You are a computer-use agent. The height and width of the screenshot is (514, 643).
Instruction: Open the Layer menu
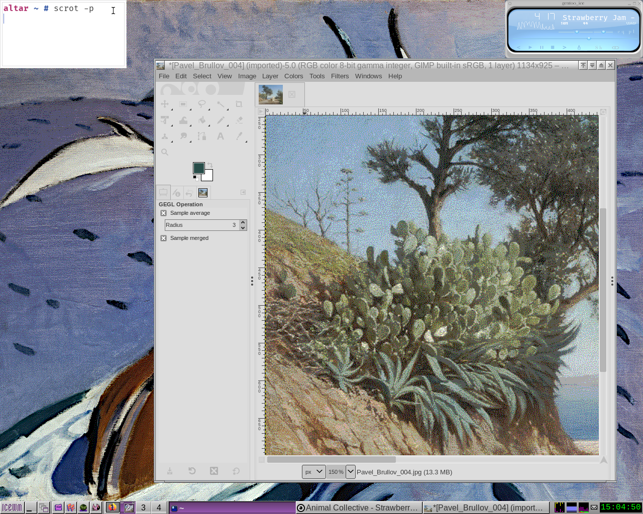click(270, 76)
